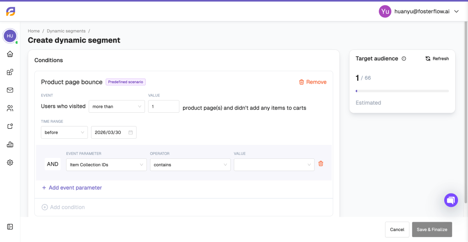Open the people audience sidebar icon

(10, 109)
